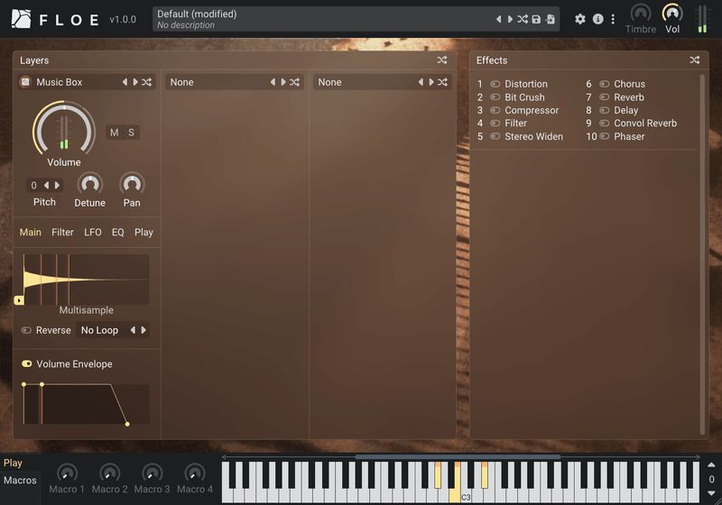Click the layer Volume knob
This screenshot has width=722, height=505.
pos(64,129)
